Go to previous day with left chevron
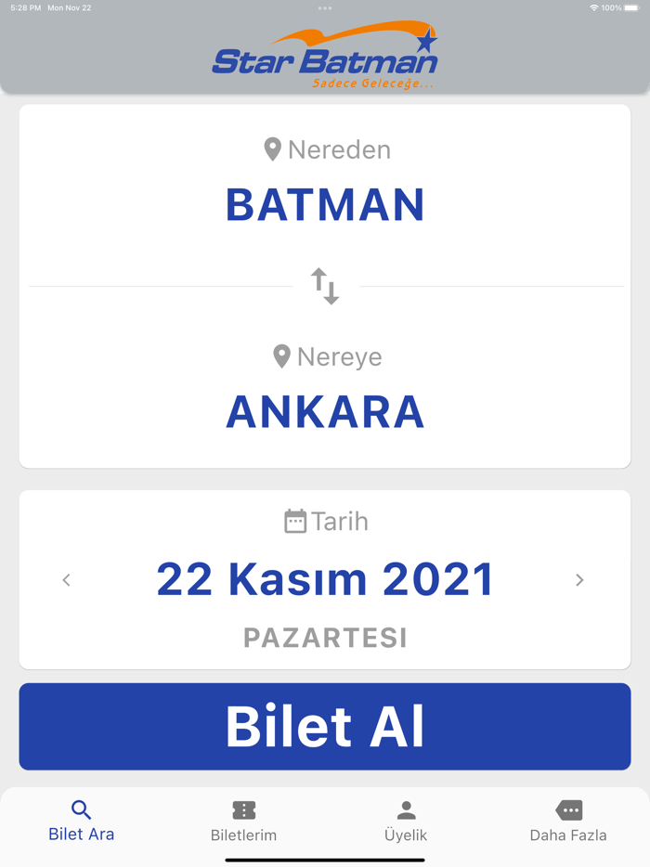This screenshot has width=650, height=867. [x=66, y=579]
